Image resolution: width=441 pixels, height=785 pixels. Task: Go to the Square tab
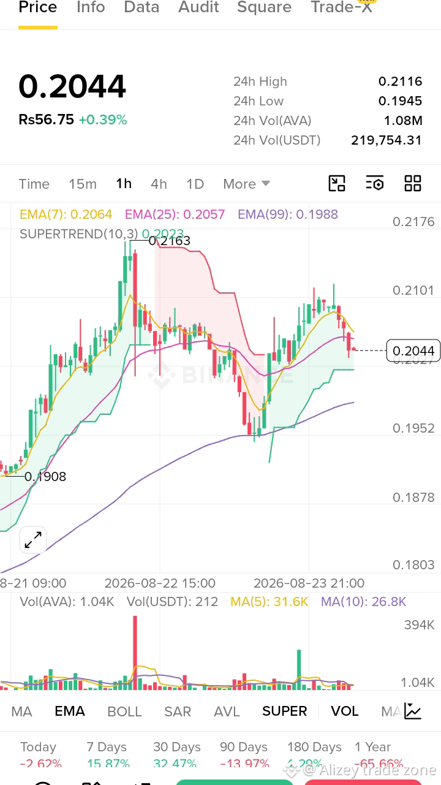pyautogui.click(x=264, y=7)
